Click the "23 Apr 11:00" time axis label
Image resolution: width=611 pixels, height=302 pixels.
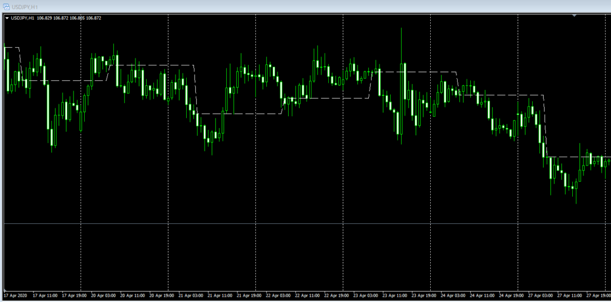point(395,295)
